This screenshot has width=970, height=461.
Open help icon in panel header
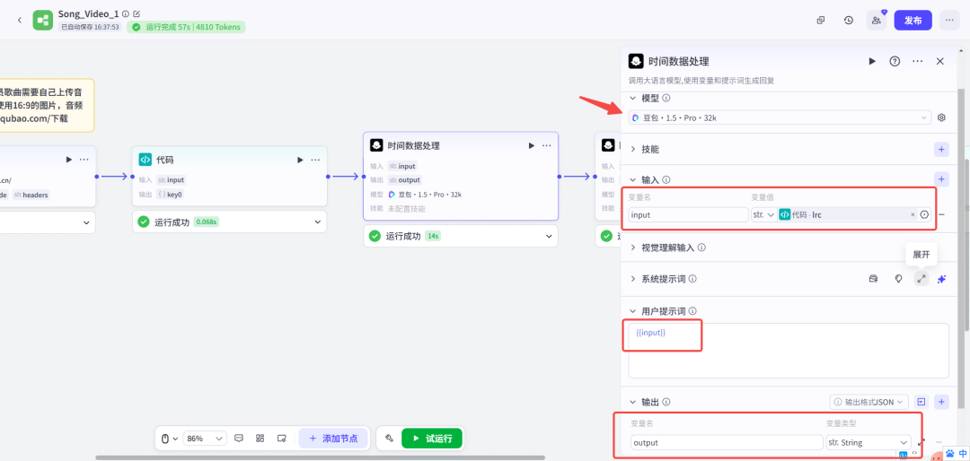click(895, 61)
